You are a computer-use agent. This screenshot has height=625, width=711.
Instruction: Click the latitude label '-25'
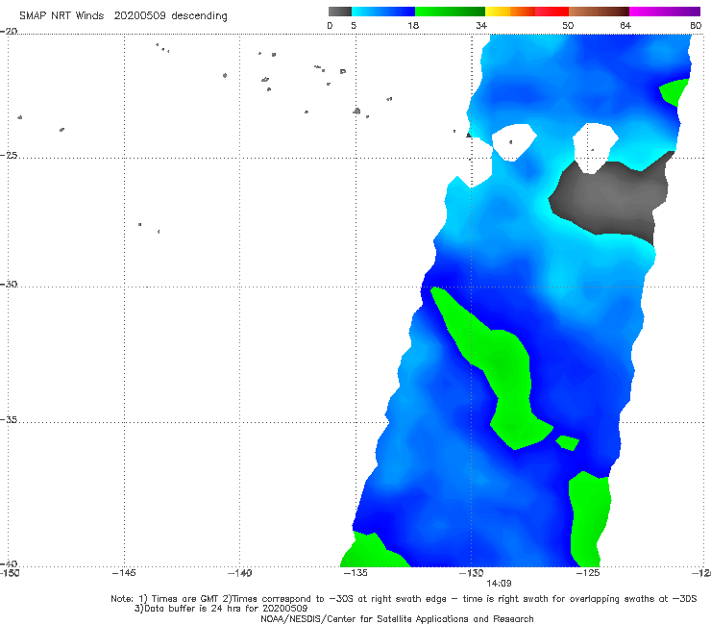pyautogui.click(x=9, y=155)
